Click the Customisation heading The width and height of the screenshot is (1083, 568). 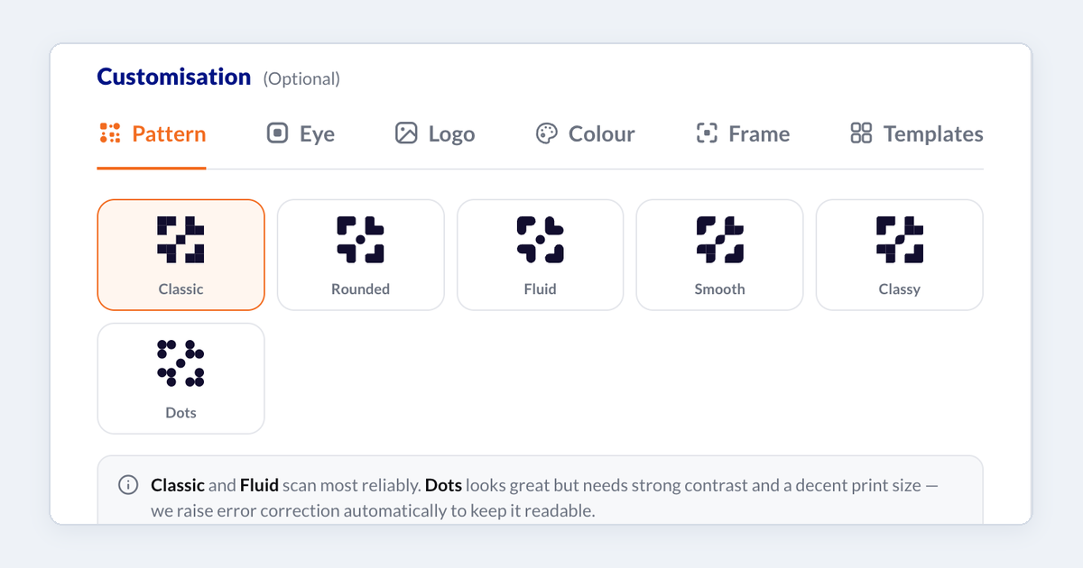174,78
